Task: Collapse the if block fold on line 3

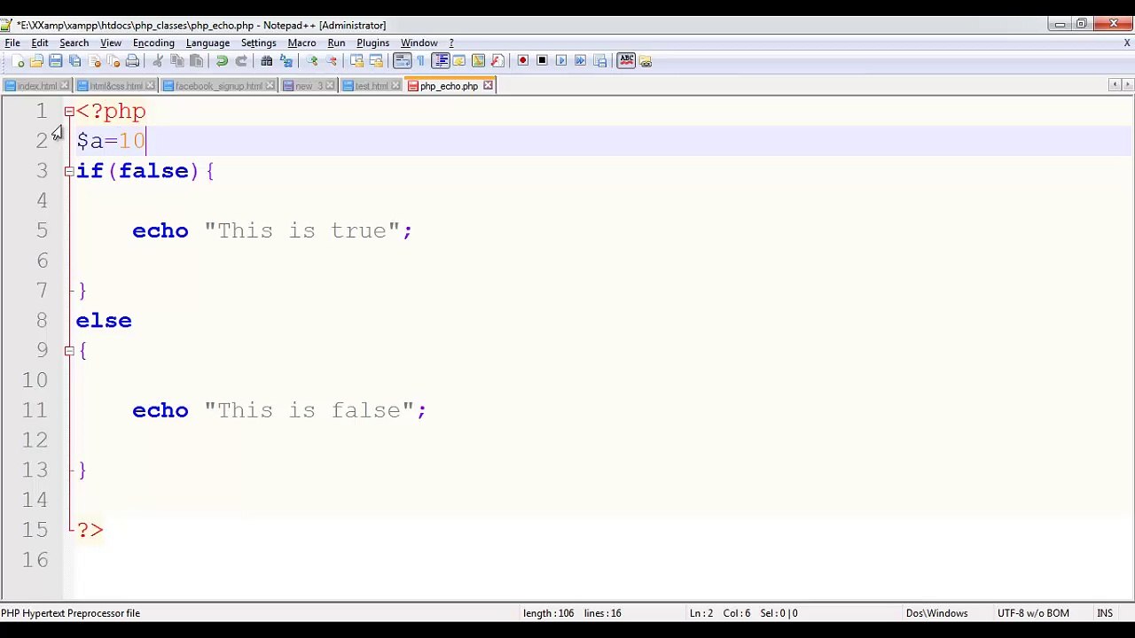Action: (69, 171)
